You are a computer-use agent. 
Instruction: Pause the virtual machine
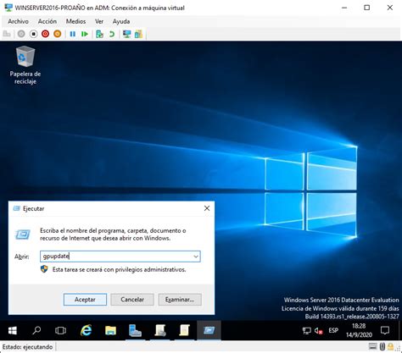pyautogui.click(x=73, y=34)
